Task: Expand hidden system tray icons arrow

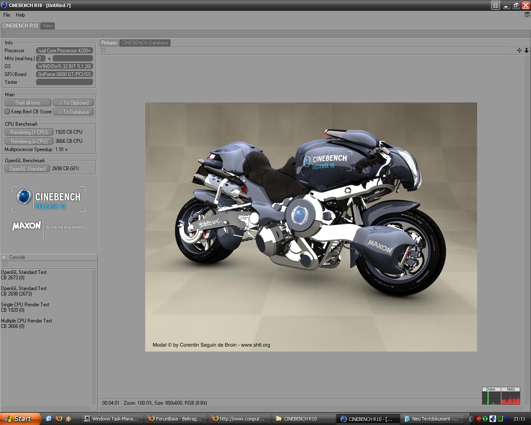Action: [x=470, y=419]
